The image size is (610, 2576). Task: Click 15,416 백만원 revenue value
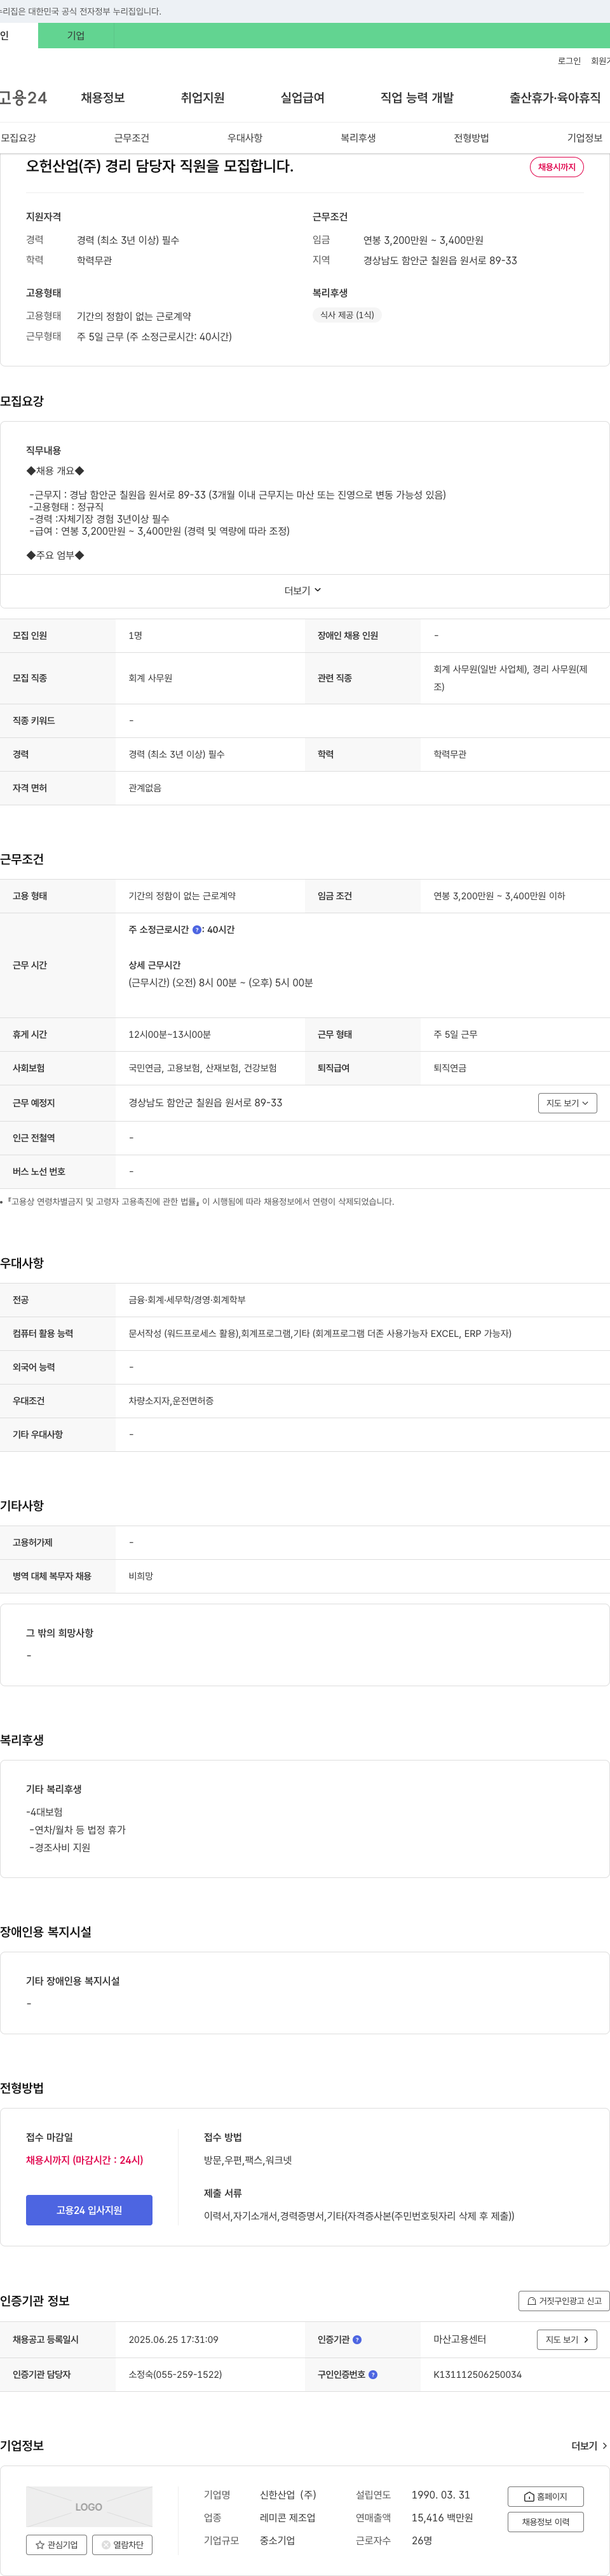[442, 2518]
